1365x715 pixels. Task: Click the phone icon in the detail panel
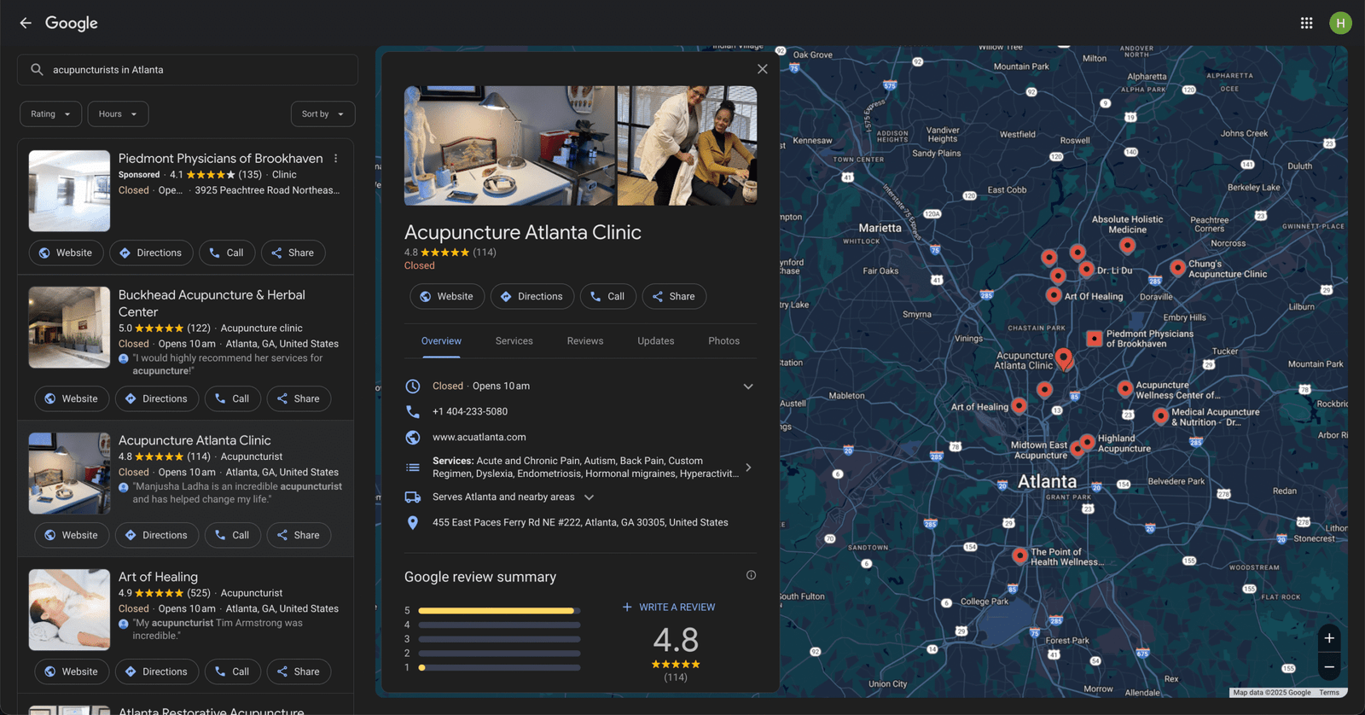(x=413, y=411)
